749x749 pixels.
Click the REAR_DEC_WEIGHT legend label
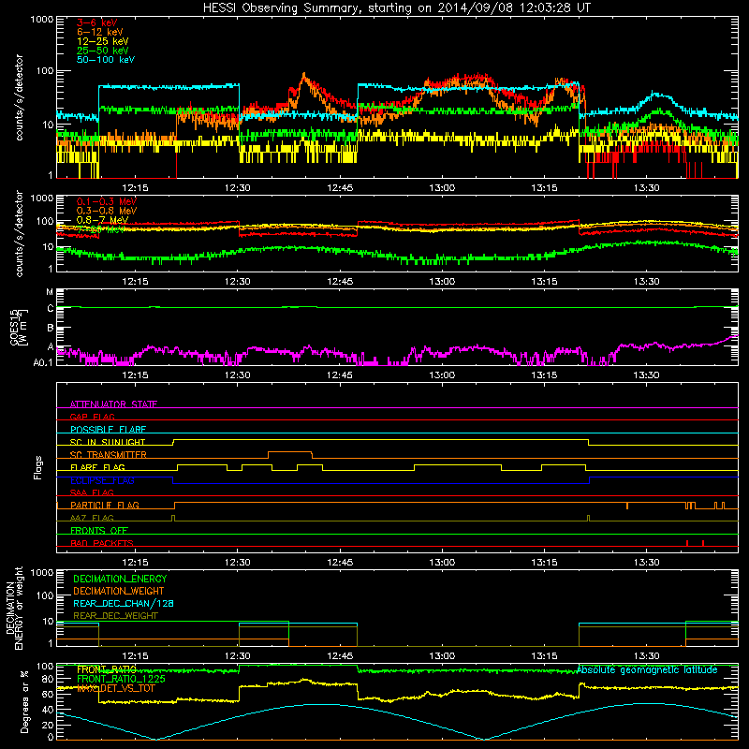point(115,616)
